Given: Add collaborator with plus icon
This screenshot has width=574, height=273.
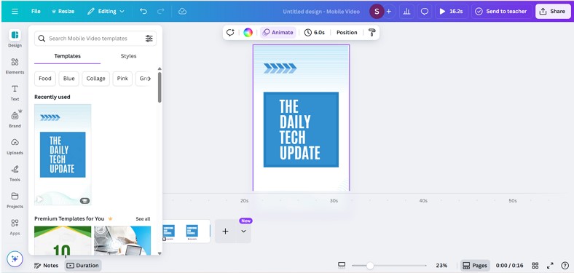Looking at the screenshot, I should (389, 12).
